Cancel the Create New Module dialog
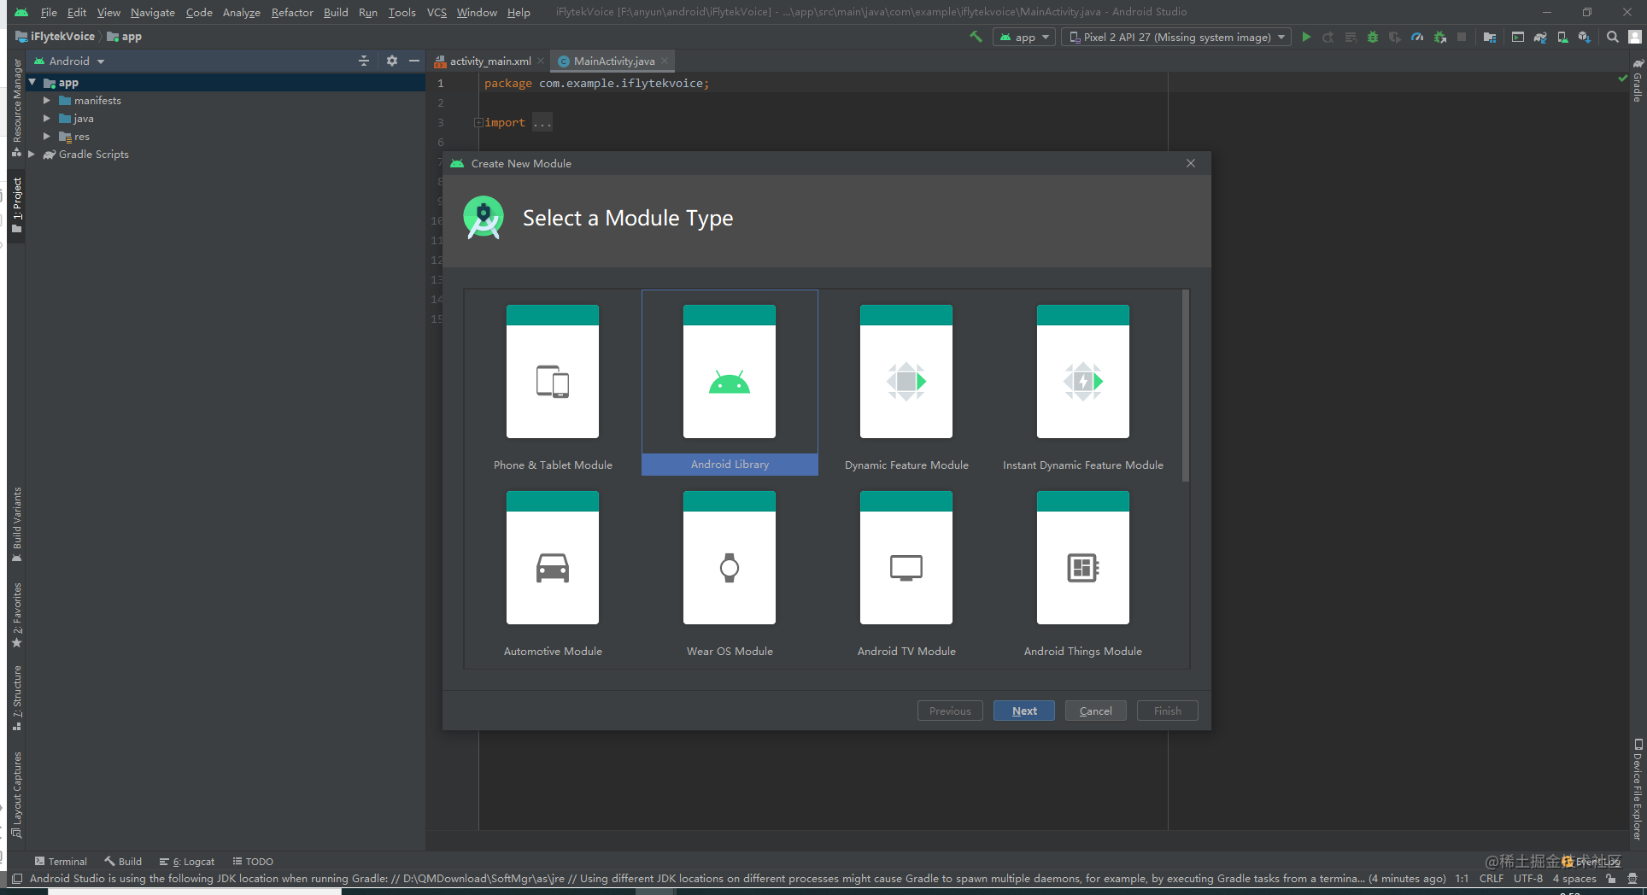 coord(1095,711)
